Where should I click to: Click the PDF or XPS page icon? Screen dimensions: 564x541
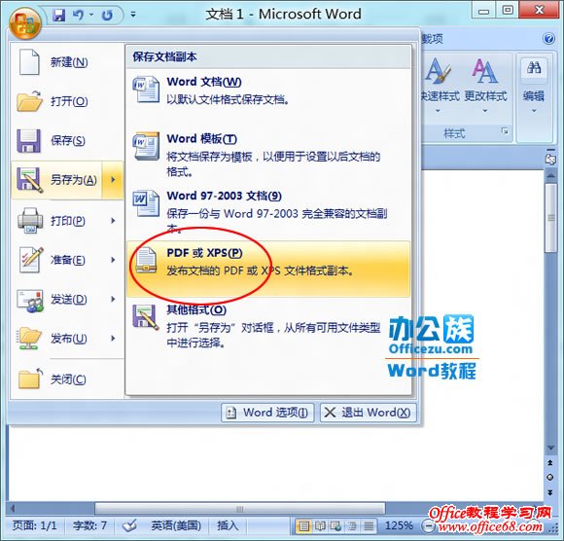tap(146, 260)
